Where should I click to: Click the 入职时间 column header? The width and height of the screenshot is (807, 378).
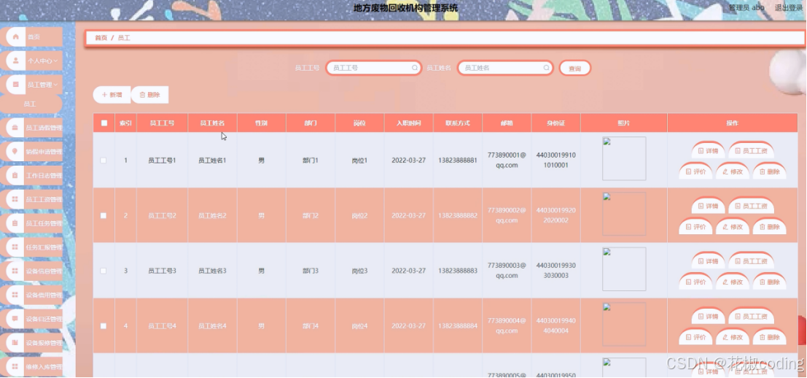[409, 123]
